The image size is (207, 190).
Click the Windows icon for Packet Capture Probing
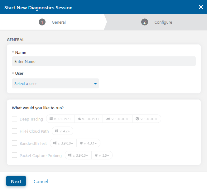point(70,155)
